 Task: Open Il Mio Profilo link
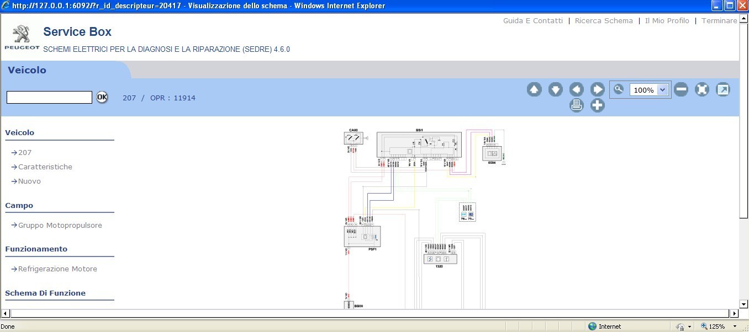pyautogui.click(x=667, y=20)
